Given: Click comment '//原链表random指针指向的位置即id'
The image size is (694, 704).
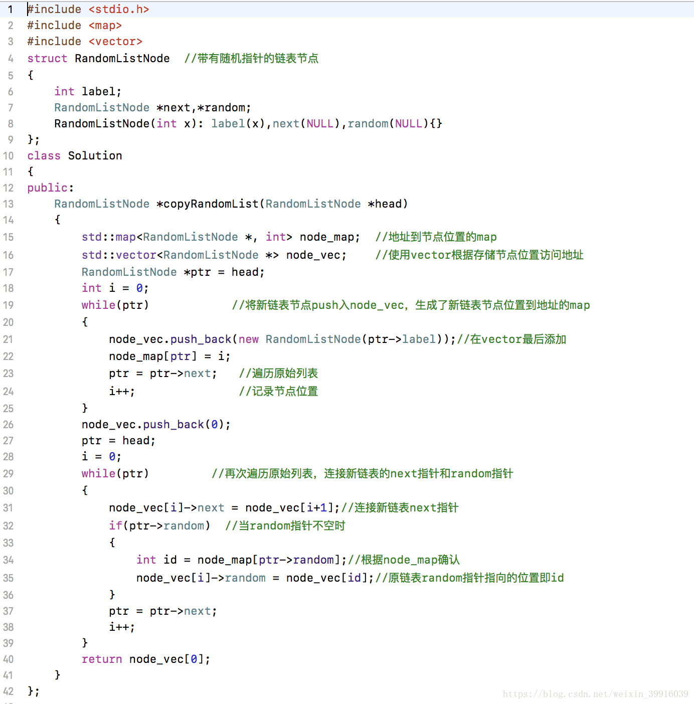Looking at the screenshot, I should (x=469, y=578).
